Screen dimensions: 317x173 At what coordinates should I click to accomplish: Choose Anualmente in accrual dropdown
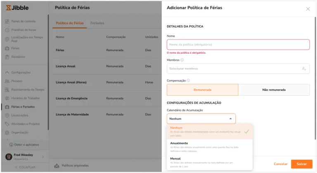point(210,147)
